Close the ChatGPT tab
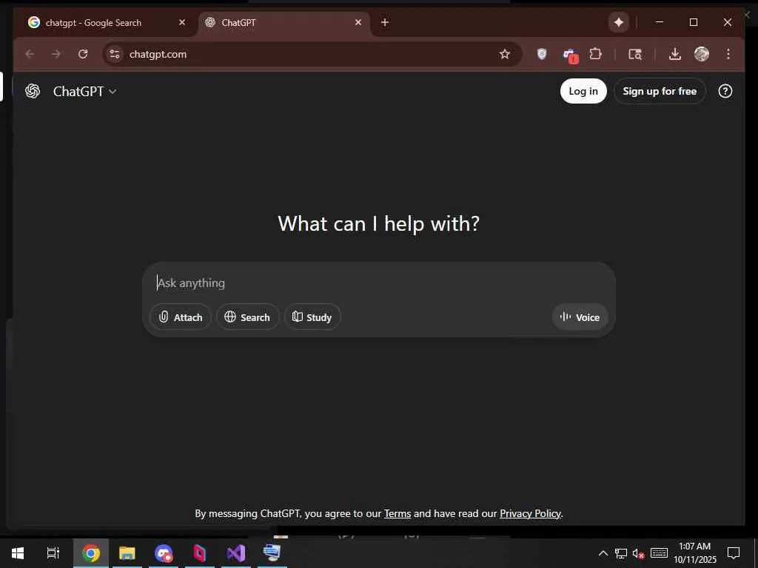 pyautogui.click(x=358, y=22)
